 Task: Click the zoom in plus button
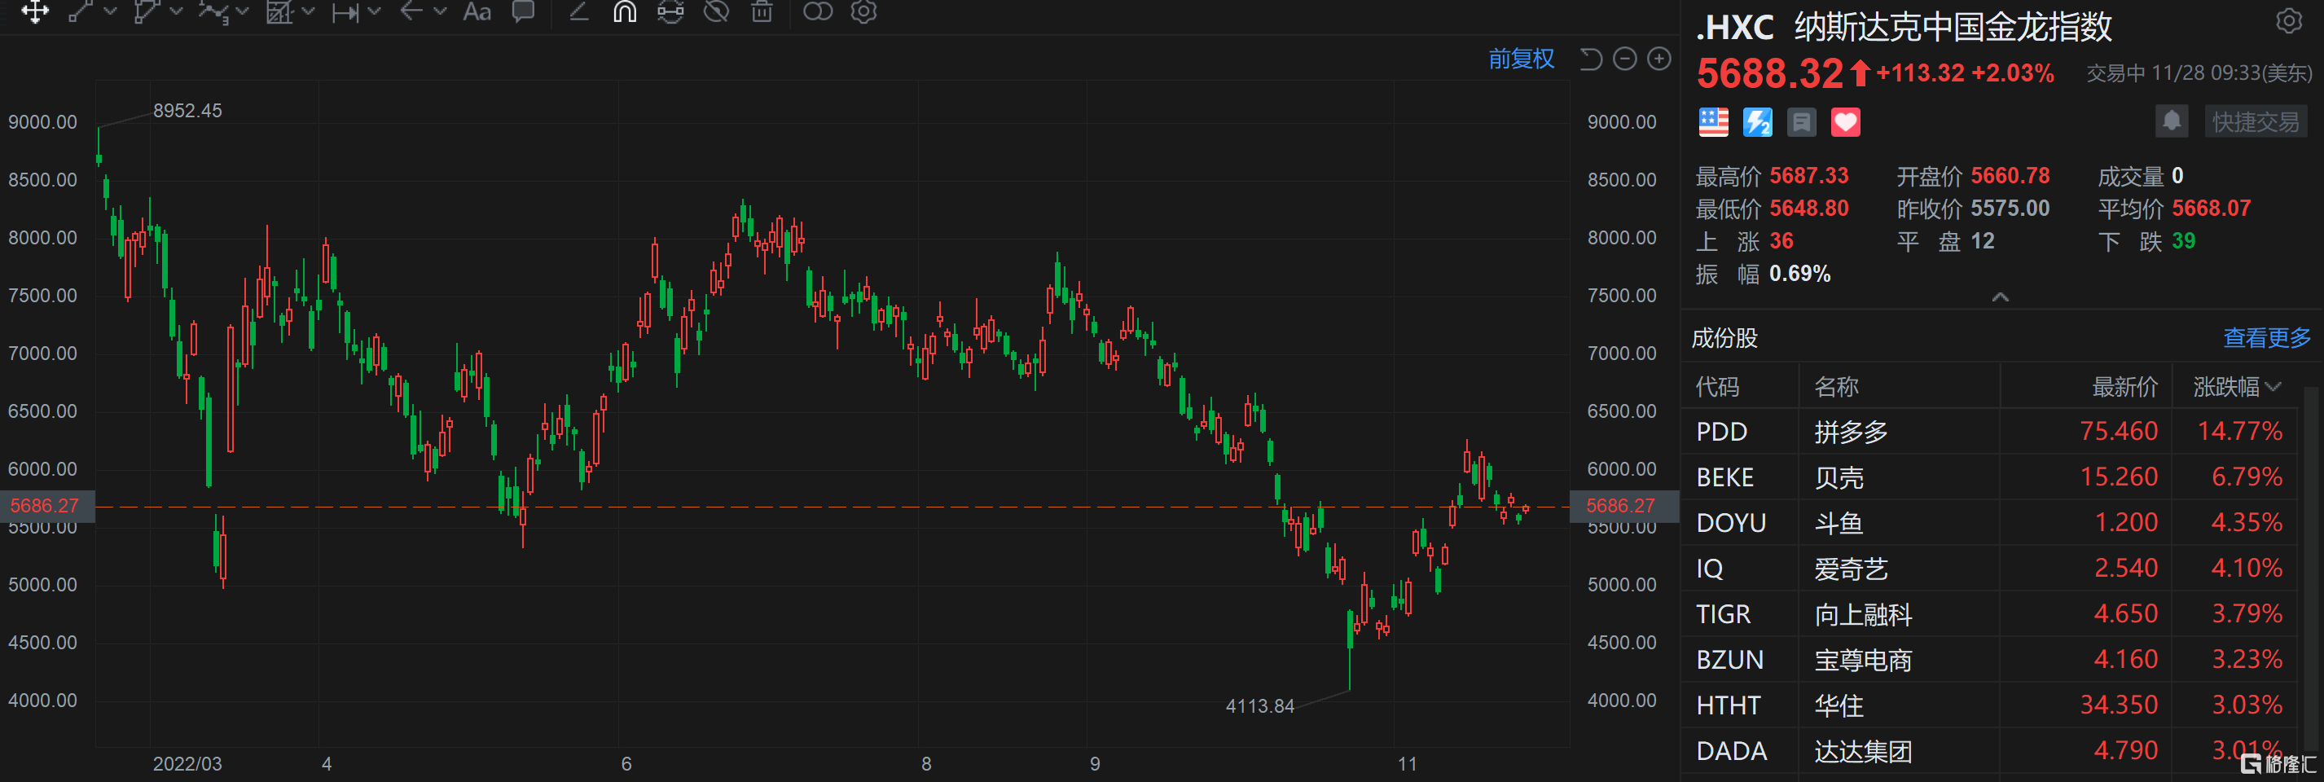pyautogui.click(x=1659, y=59)
